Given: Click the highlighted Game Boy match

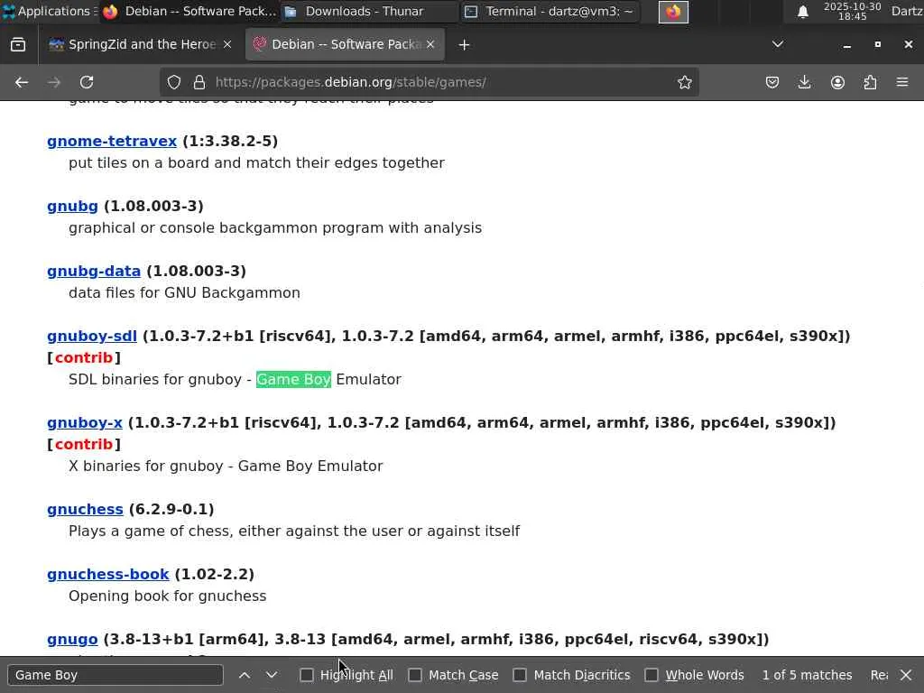Looking at the screenshot, I should pos(293,380).
